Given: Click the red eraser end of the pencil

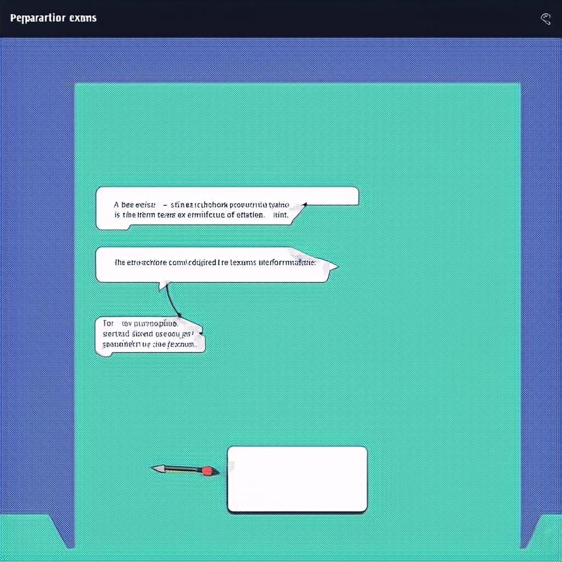Looking at the screenshot, I should pyautogui.click(x=207, y=470).
